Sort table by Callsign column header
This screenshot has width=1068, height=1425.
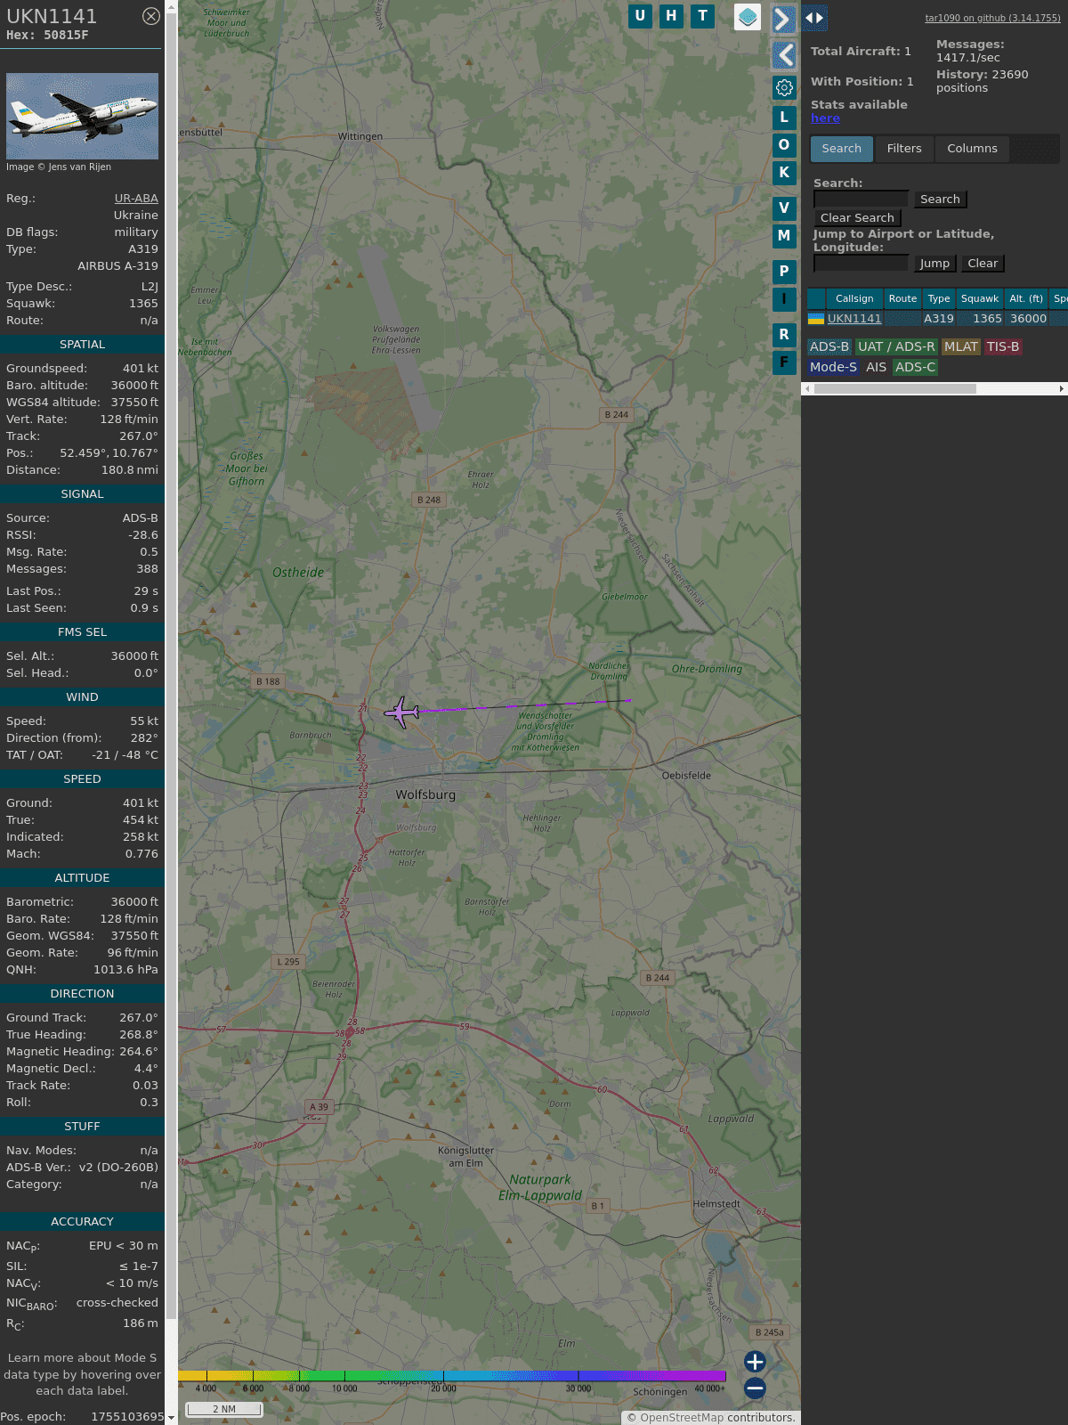(854, 299)
